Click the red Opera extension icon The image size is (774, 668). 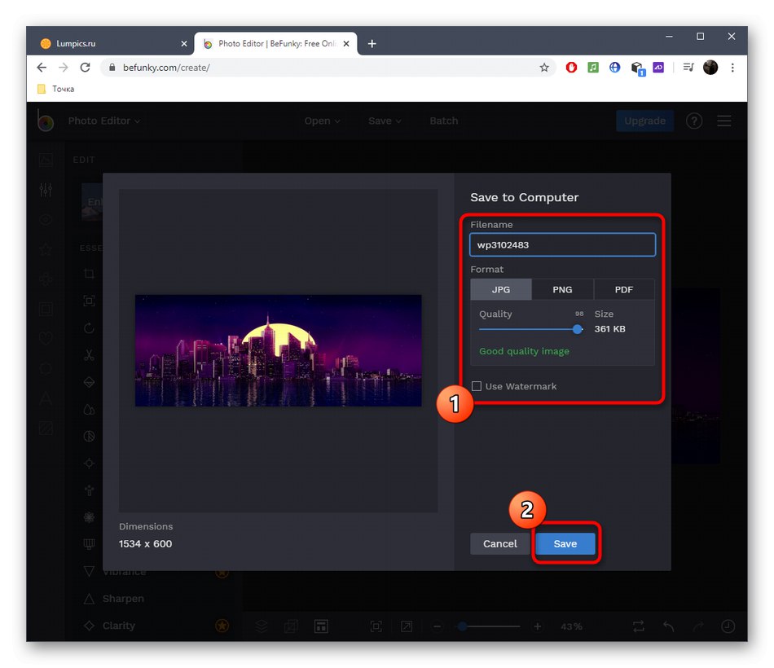[571, 68]
